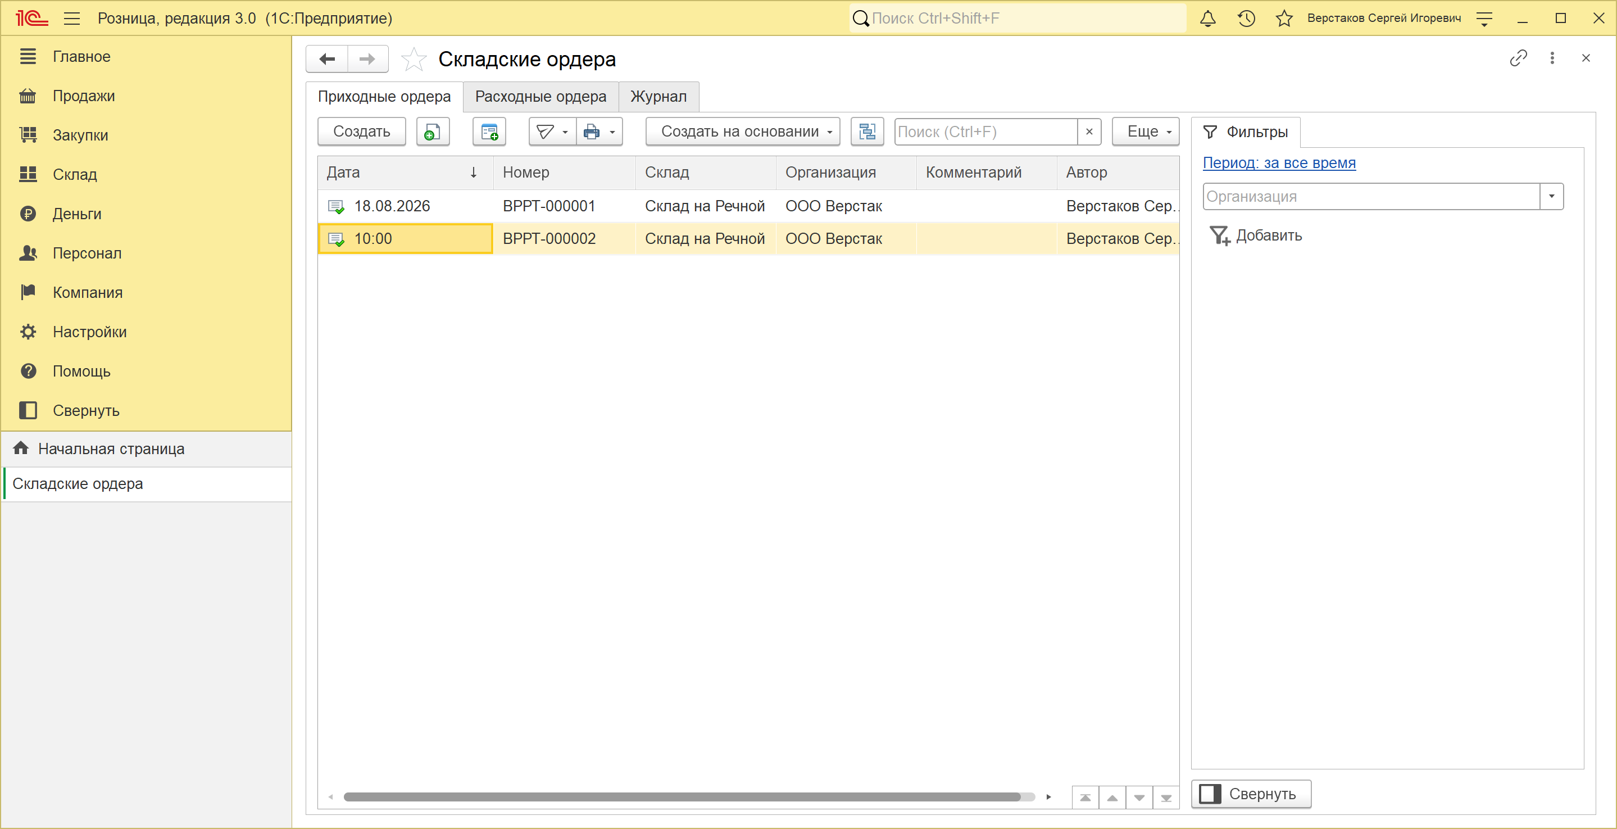
Task: Collapse the sections sidebar with Свернуть
Action: click(x=146, y=411)
